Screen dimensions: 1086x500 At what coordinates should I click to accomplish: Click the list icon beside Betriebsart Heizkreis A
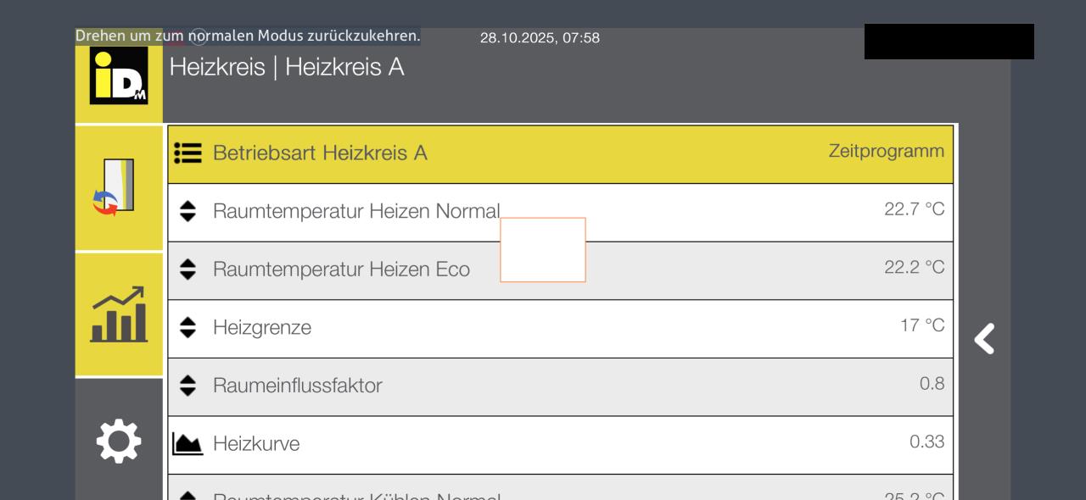tap(188, 153)
